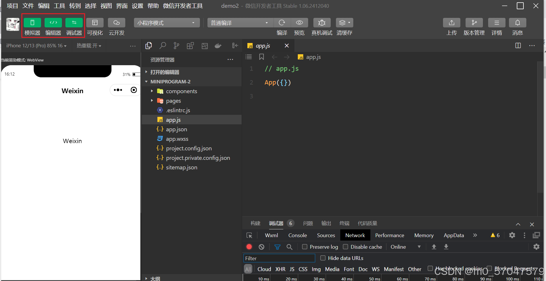Stop network recording with red button

pos(249,247)
